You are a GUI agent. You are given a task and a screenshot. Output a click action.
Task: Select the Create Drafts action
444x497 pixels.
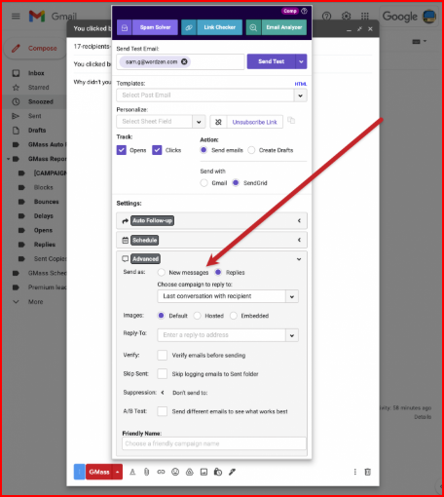[x=251, y=150]
